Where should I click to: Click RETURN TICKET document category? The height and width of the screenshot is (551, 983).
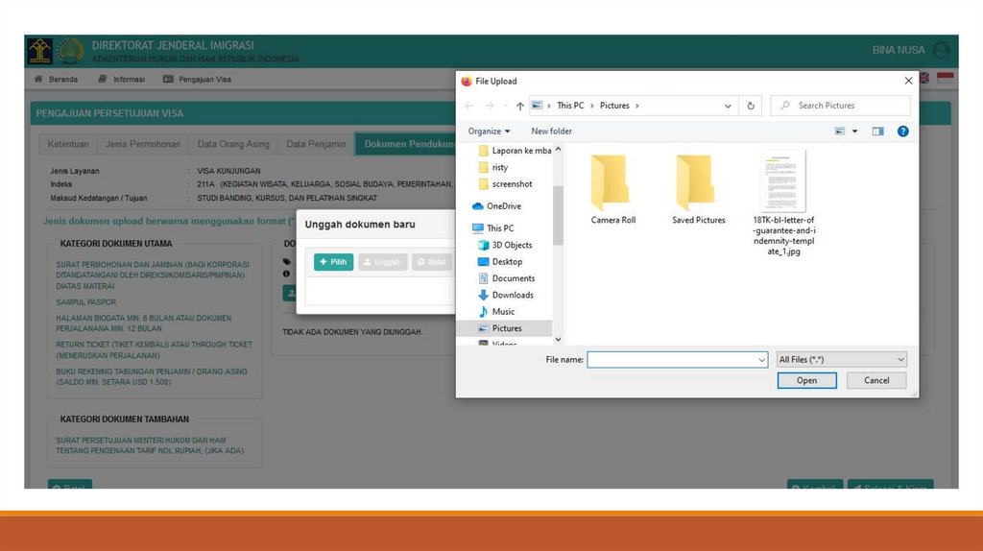coord(154,349)
